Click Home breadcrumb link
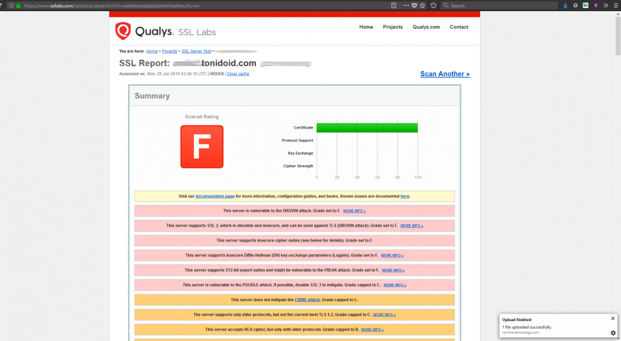Viewport: 621px width, 341px height. click(x=152, y=51)
